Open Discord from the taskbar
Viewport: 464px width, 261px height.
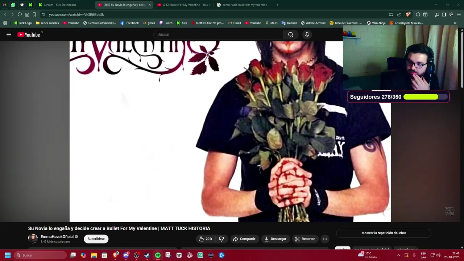[126, 255]
